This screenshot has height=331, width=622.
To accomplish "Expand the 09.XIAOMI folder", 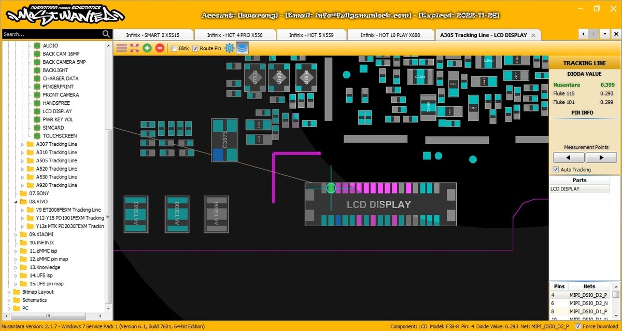I will (16, 235).
